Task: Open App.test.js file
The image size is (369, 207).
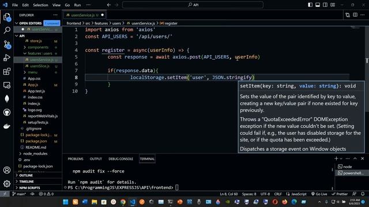Action: [x=36, y=91]
